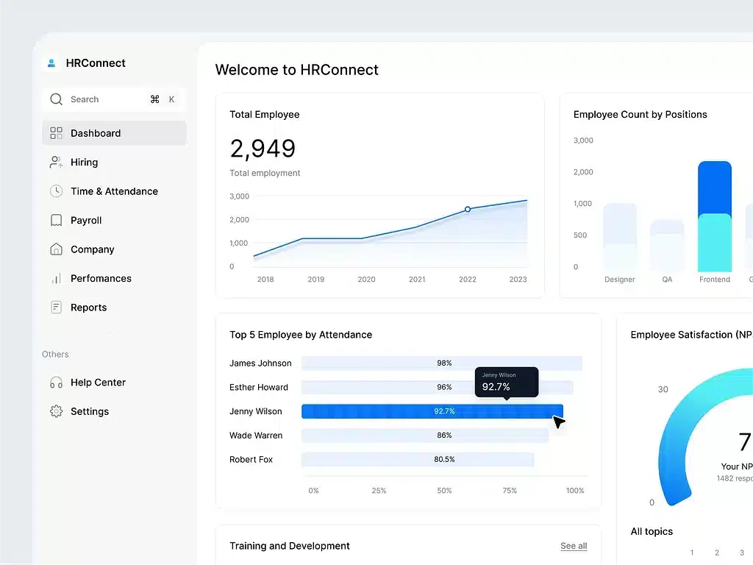This screenshot has height=565, width=753.
Task: Navigate to Perfomances
Action: click(114, 279)
